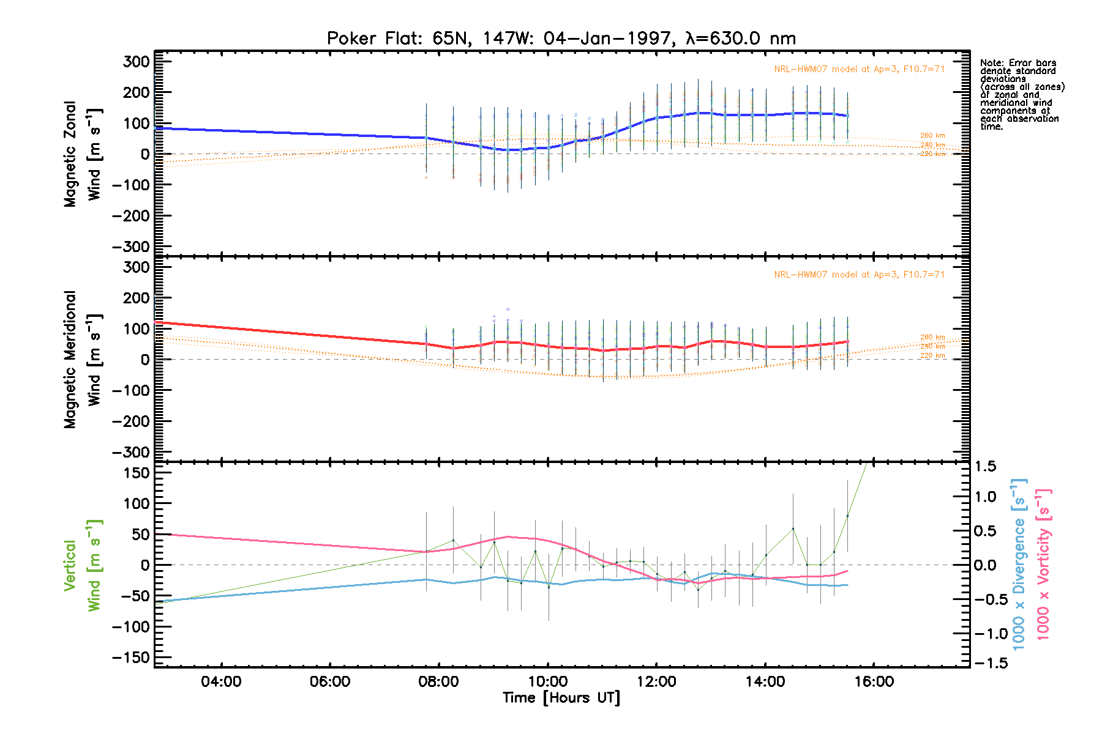Click the pink 1000 x Vorticity axis label
Viewport: 1102px width, 734px height.
click(1043, 563)
